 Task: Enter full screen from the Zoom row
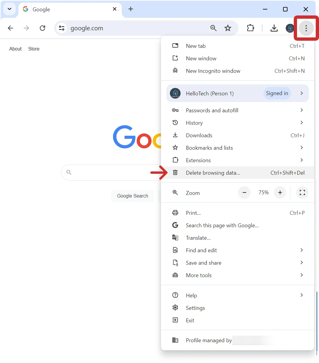click(302, 192)
